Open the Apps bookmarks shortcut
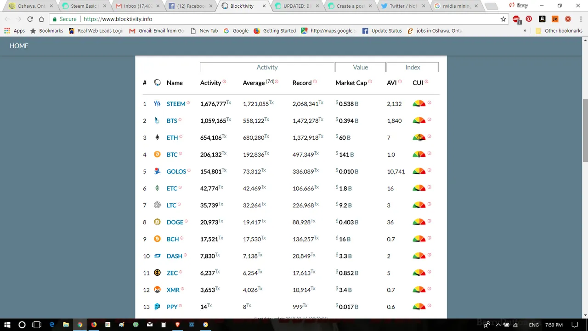This screenshot has height=331, width=588. 14,31
